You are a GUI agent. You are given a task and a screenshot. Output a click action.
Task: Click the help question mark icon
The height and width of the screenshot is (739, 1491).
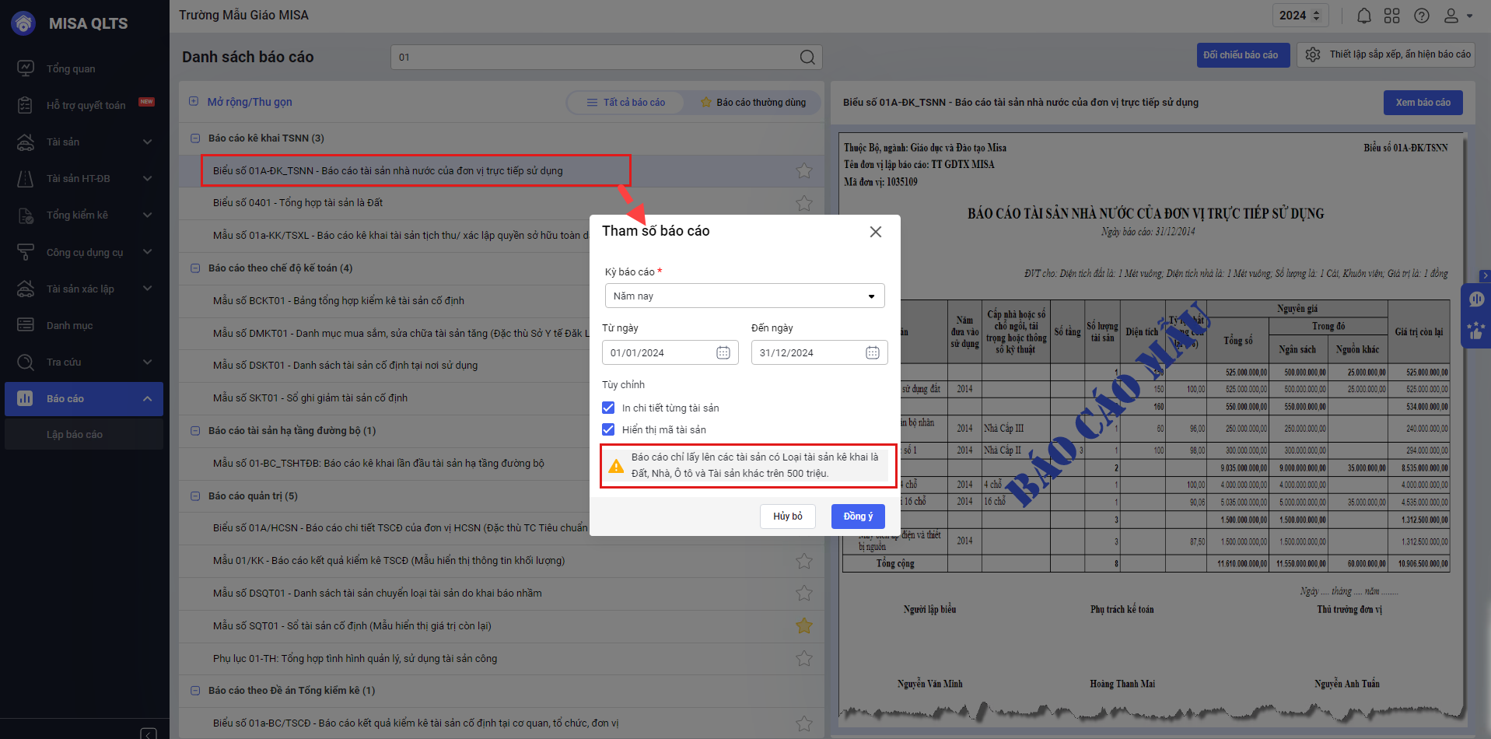tap(1421, 16)
